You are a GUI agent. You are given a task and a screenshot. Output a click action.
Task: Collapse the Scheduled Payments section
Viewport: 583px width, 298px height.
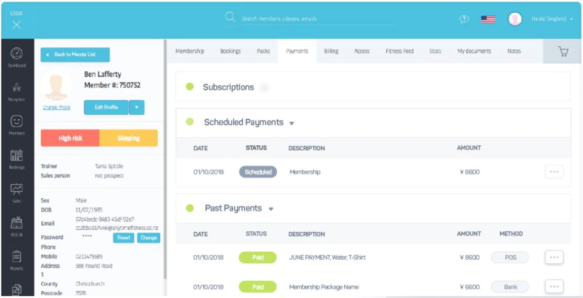tap(291, 123)
